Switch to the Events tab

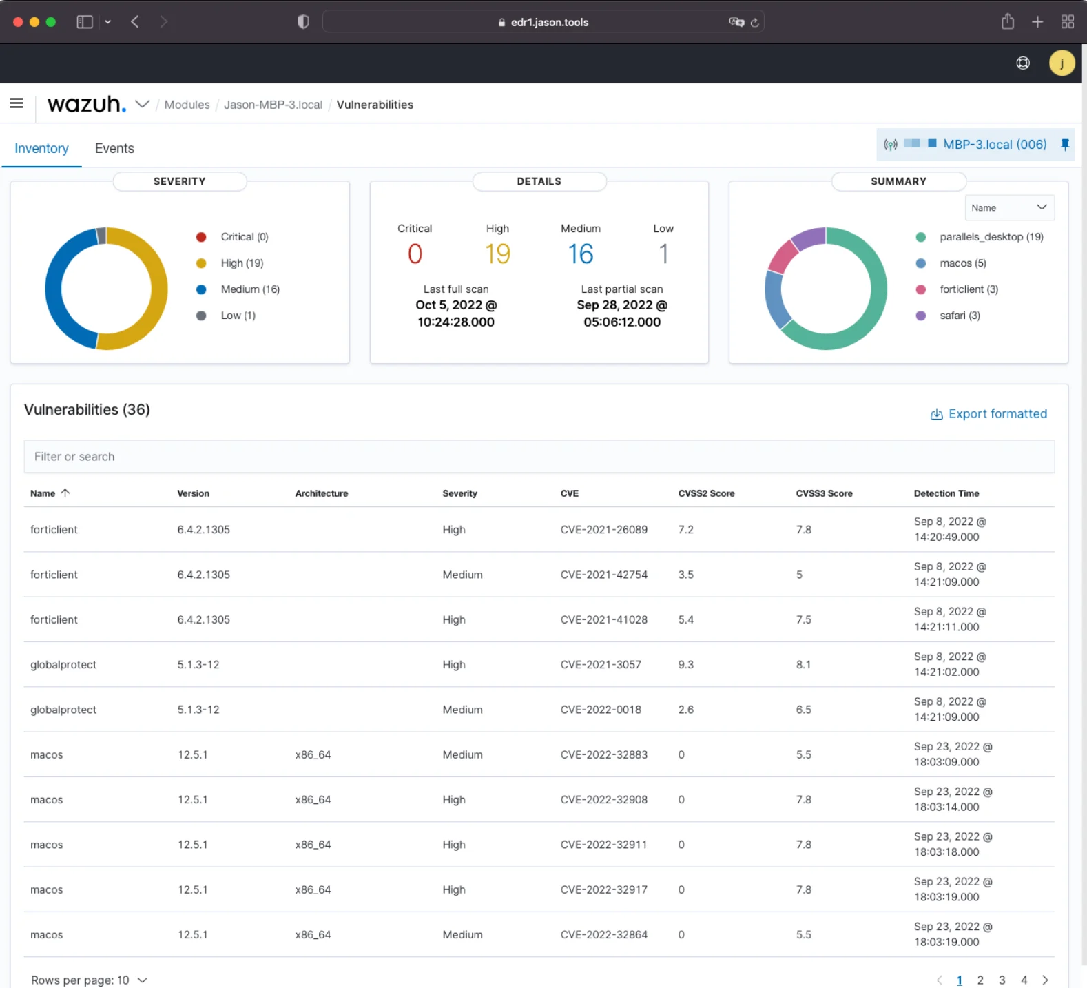tap(114, 148)
